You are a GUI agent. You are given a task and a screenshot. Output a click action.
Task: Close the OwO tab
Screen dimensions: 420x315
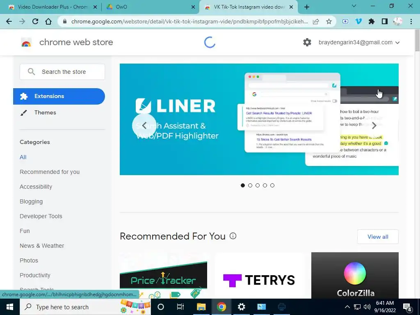[x=193, y=7]
